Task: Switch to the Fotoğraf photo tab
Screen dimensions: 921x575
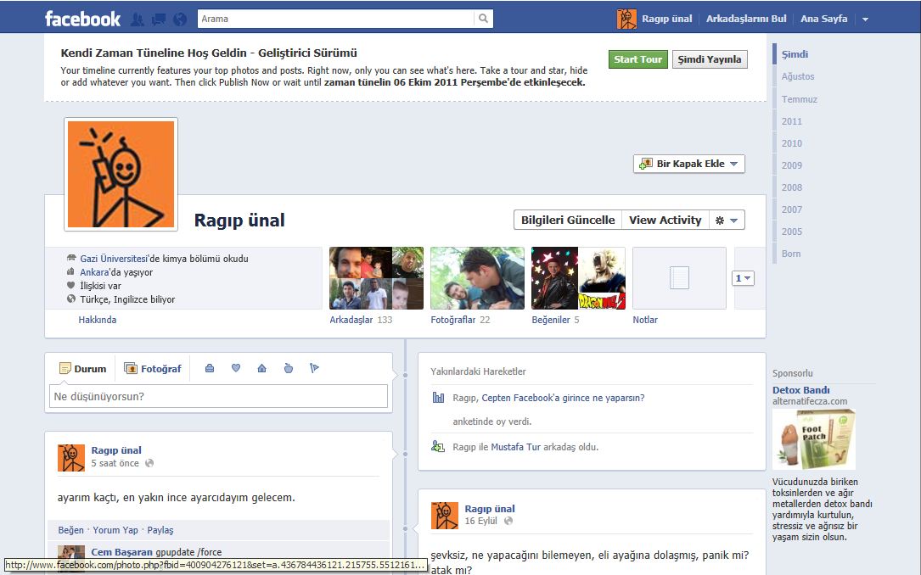Action: [x=153, y=368]
